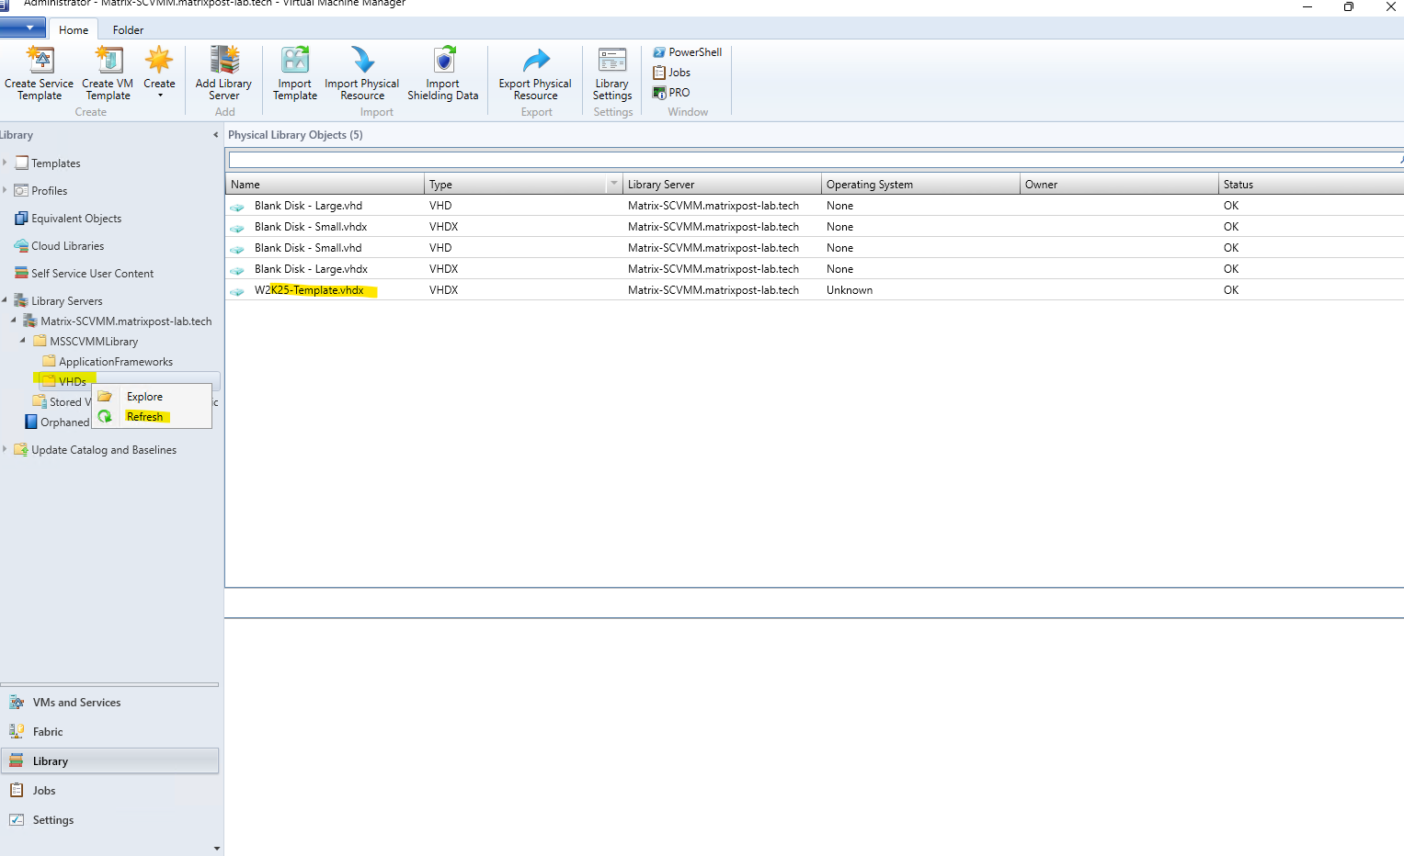Screen dimensions: 1404x856
Task: Open the Jobs workspace
Action: pyautogui.click(x=109, y=791)
